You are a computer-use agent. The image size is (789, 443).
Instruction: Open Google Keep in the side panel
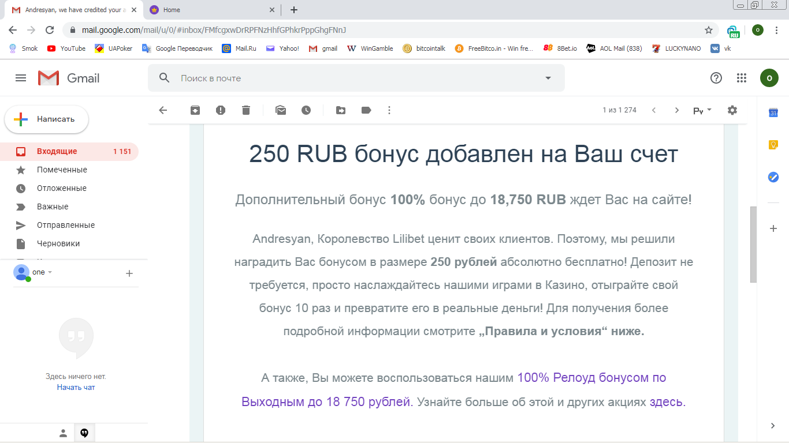click(x=773, y=145)
